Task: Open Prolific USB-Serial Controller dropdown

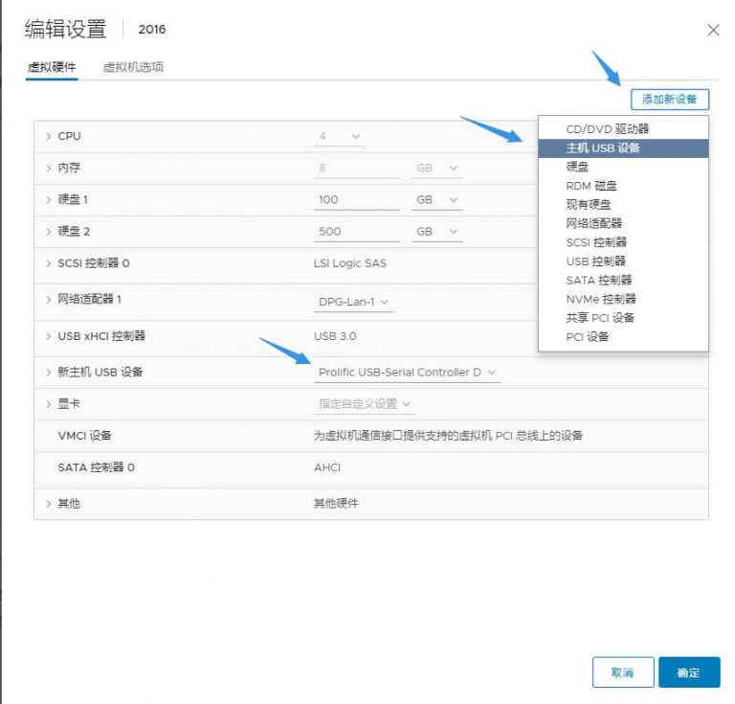Action: [408, 373]
